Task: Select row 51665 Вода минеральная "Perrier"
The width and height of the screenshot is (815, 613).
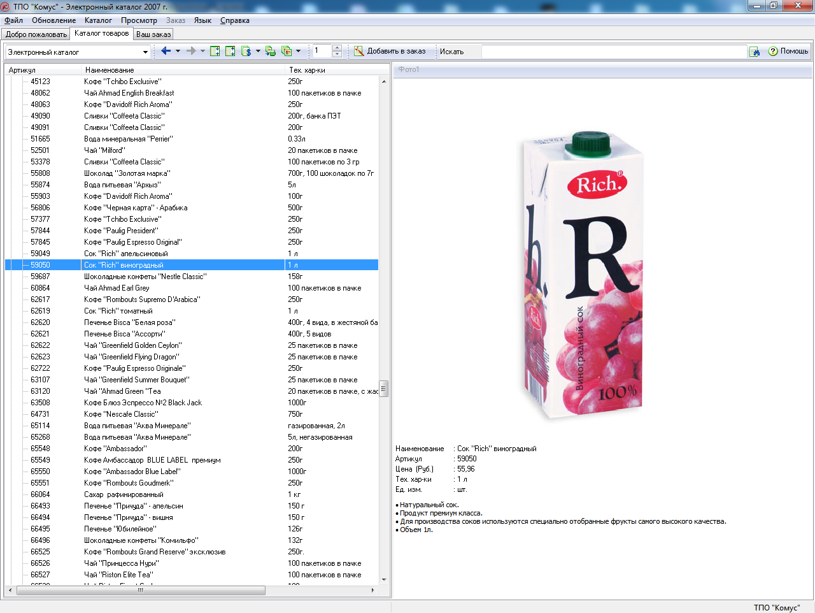Action: [192, 139]
